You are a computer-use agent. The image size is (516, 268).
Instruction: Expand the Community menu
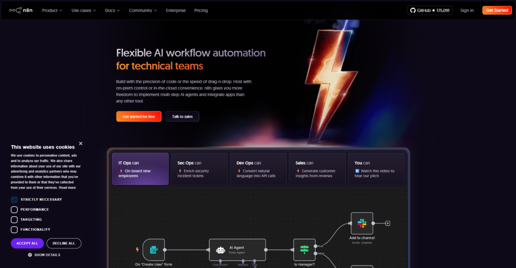143,10
